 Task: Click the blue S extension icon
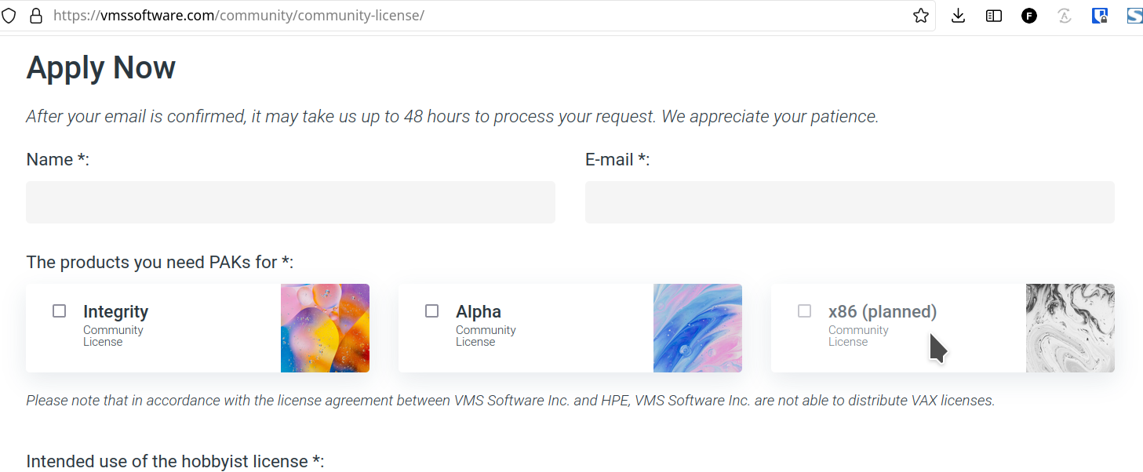tap(1134, 16)
